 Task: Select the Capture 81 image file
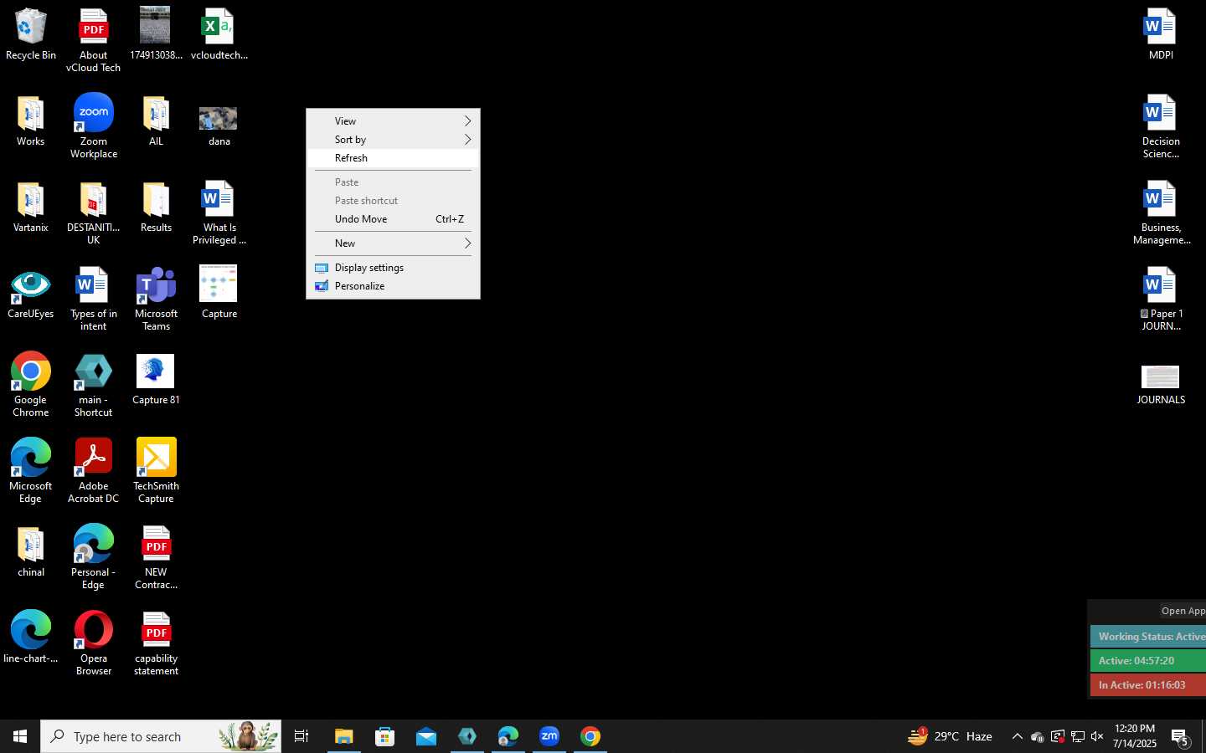(156, 380)
